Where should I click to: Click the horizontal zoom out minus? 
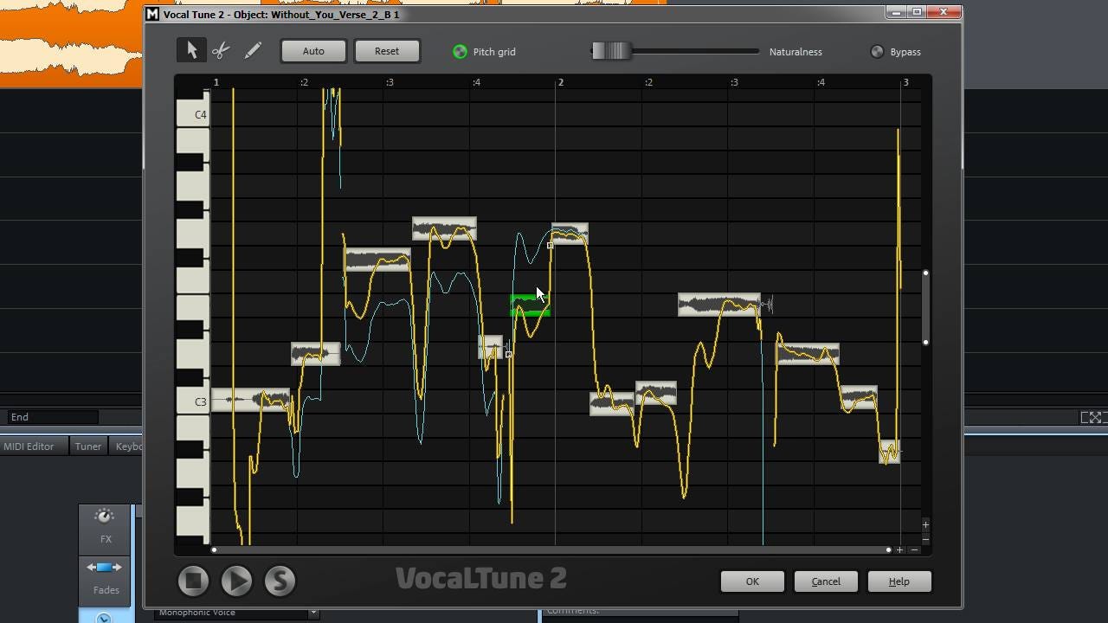(915, 549)
